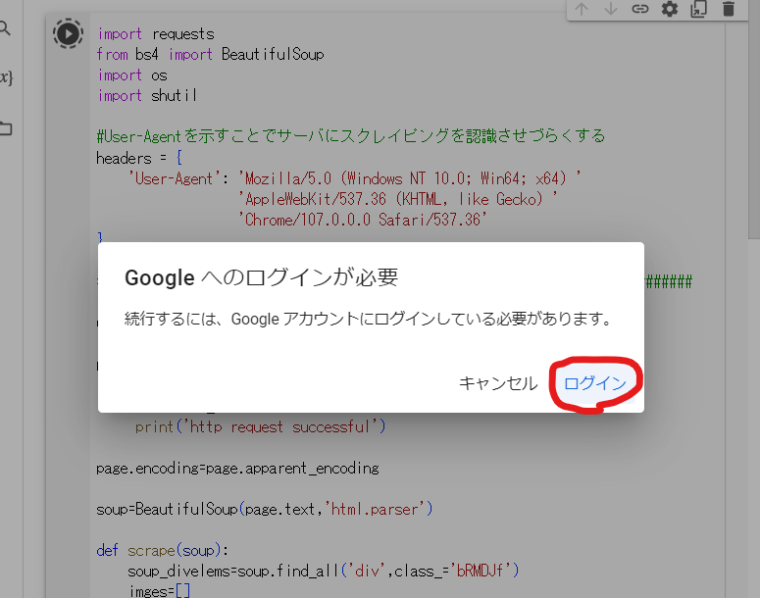This screenshot has height=598, width=760.
Task: Open the cell settings gear
Action: click(x=670, y=9)
